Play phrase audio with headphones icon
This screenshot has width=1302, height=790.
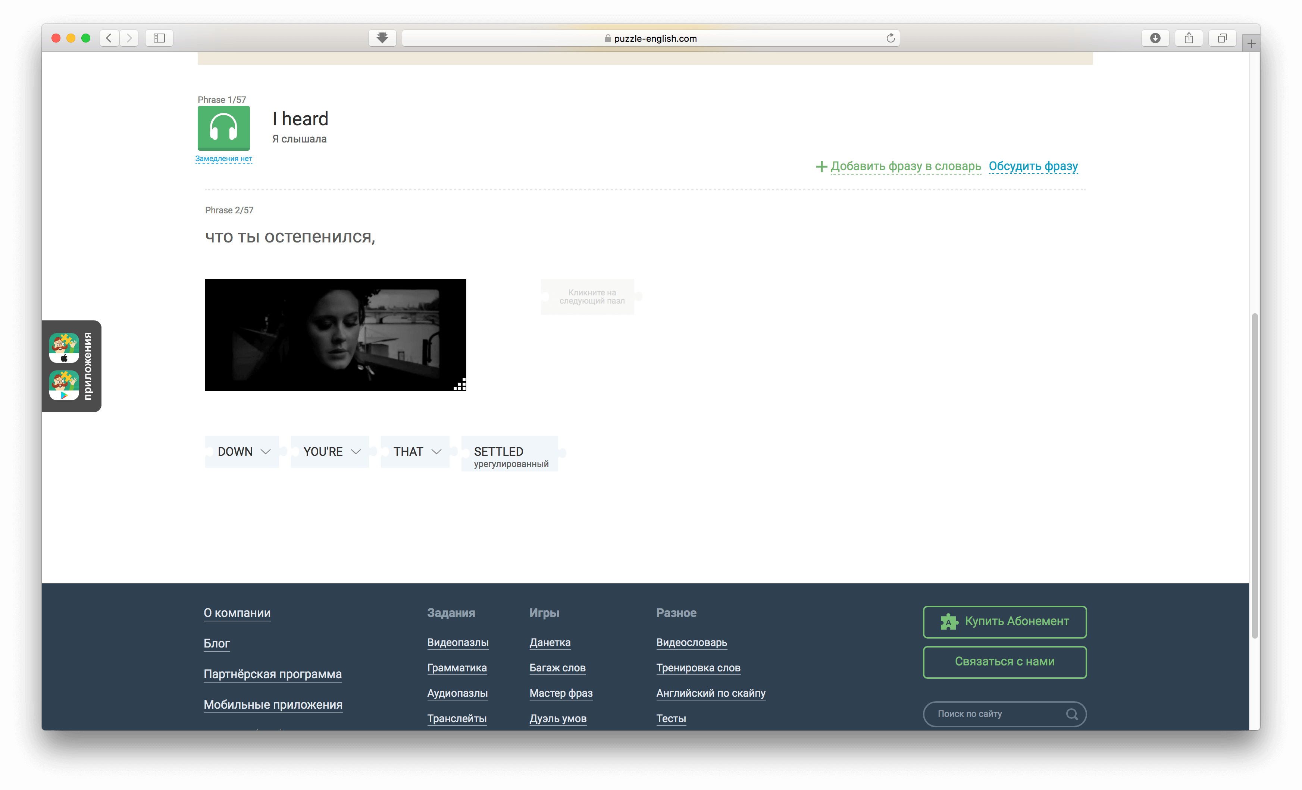click(x=223, y=128)
